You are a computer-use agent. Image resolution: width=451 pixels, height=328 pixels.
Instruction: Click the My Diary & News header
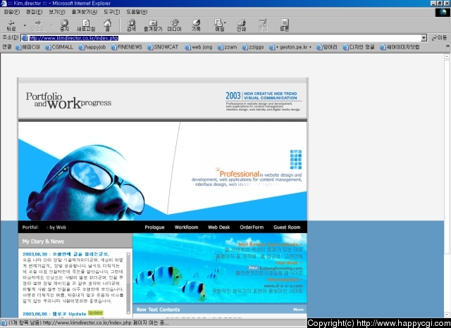pos(43,241)
